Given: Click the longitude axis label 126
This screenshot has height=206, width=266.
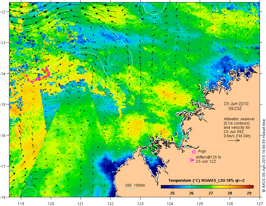Looking at the screenshot, I should (x=230, y=204).
